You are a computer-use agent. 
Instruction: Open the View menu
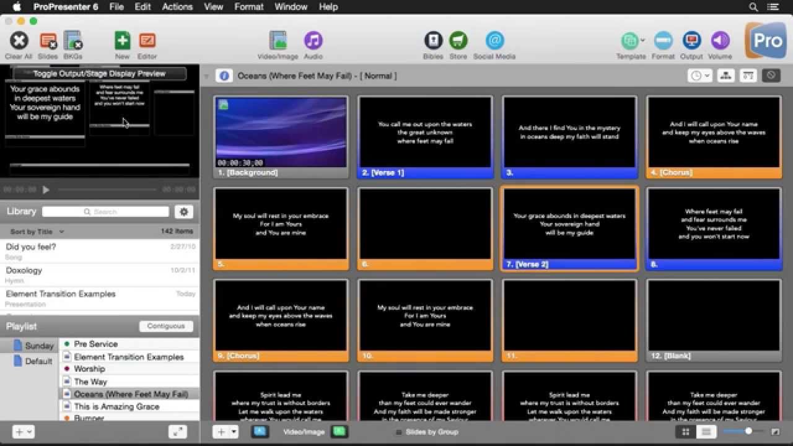tap(213, 7)
